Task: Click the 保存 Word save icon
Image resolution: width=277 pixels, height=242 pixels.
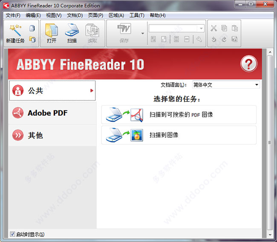Action: 124,29
